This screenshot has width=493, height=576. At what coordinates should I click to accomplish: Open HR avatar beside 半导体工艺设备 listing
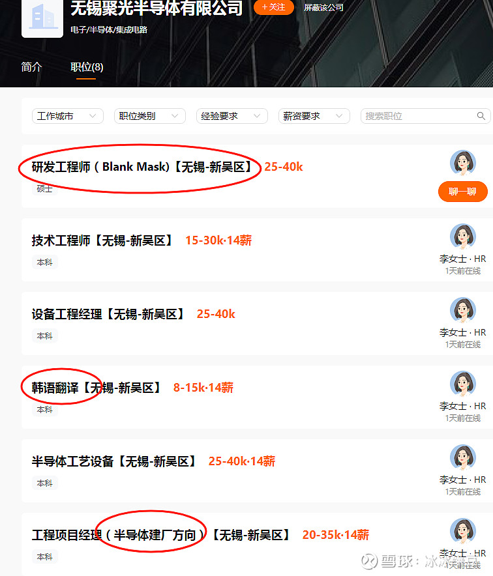point(463,457)
